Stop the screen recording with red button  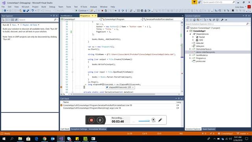pyautogui.click(x=91, y=120)
